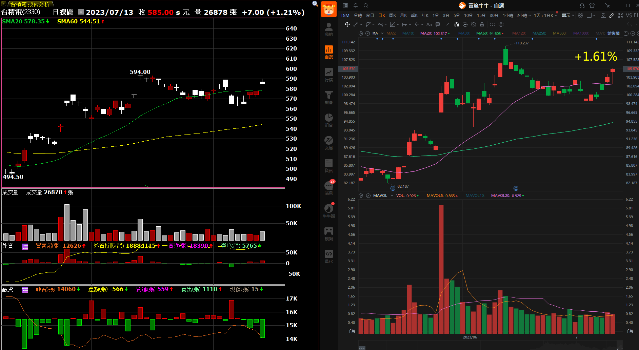The image size is (639, 350).
Task: Open the skin theme shirt icon
Action: point(592,5)
